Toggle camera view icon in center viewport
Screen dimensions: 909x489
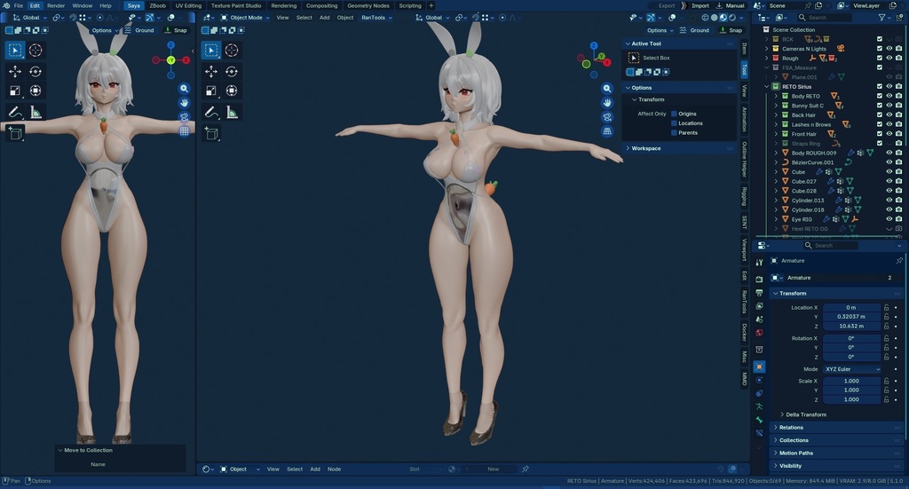607,117
